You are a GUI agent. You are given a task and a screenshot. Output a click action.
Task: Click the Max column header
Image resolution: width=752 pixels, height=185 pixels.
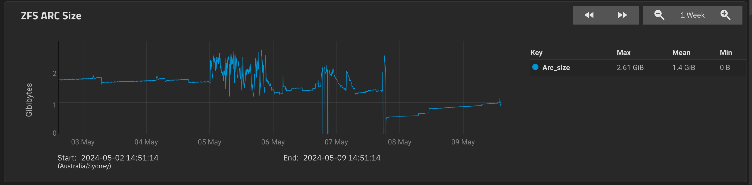click(x=624, y=53)
